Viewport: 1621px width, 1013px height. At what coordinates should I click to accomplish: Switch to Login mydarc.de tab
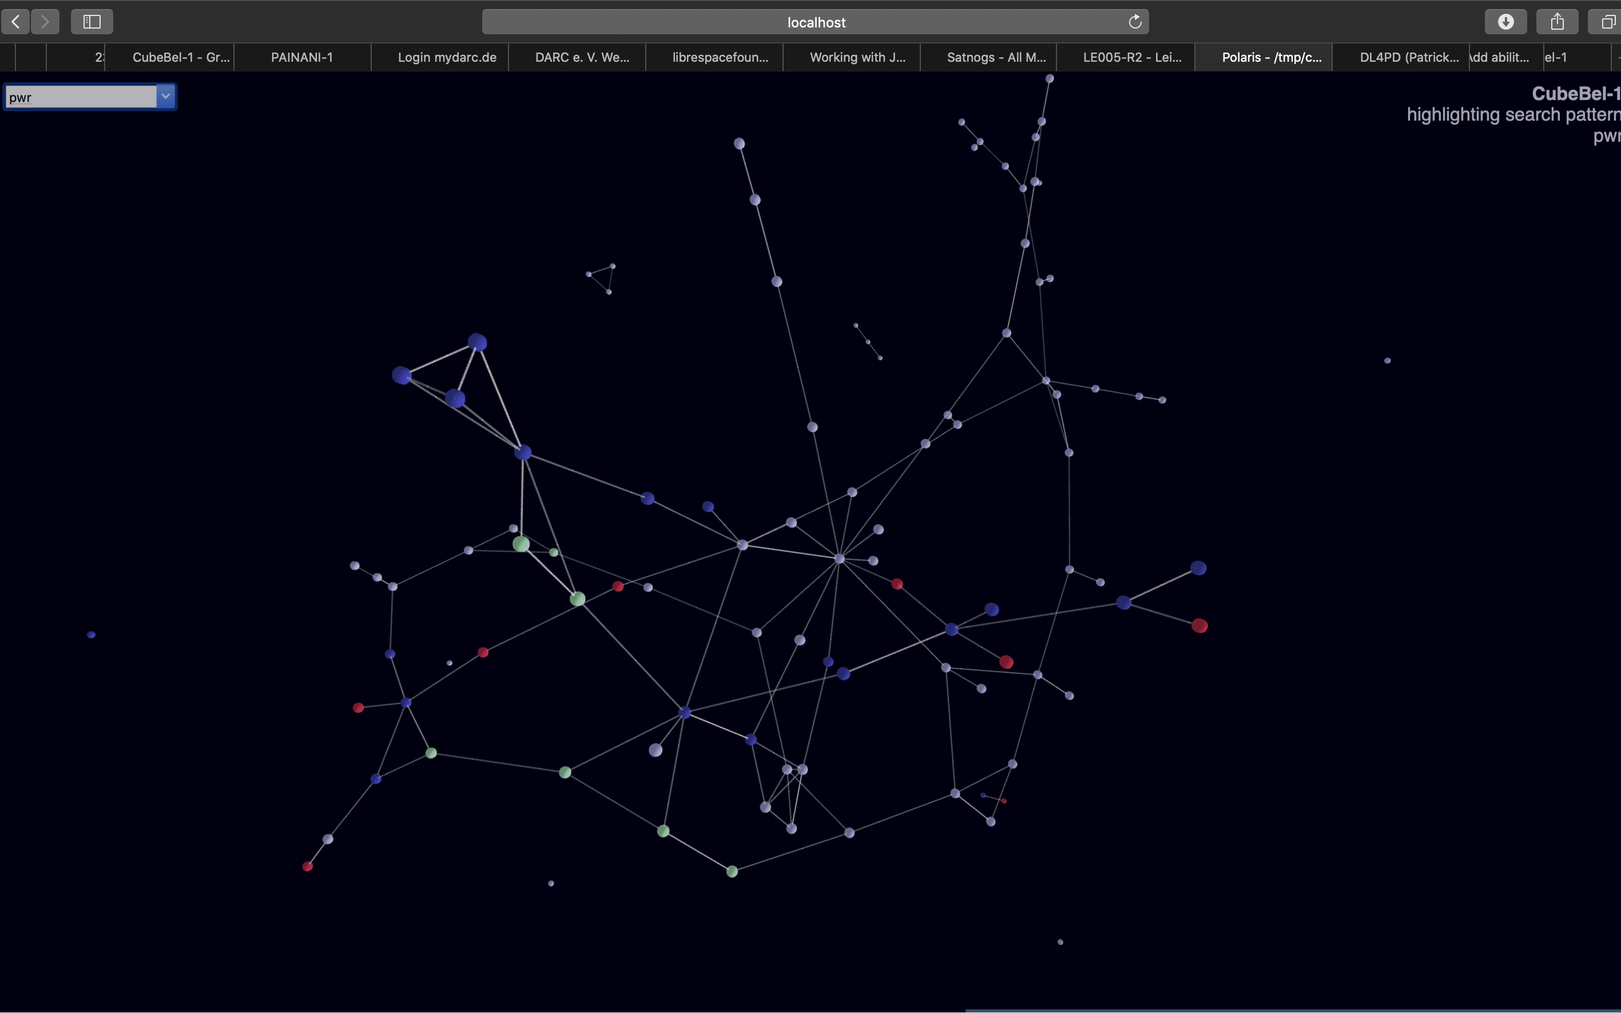click(447, 58)
